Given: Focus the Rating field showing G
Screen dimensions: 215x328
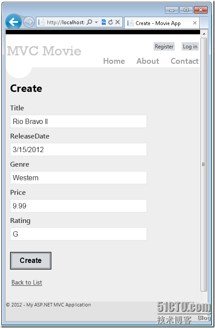Looking at the screenshot, I should click(79, 234).
